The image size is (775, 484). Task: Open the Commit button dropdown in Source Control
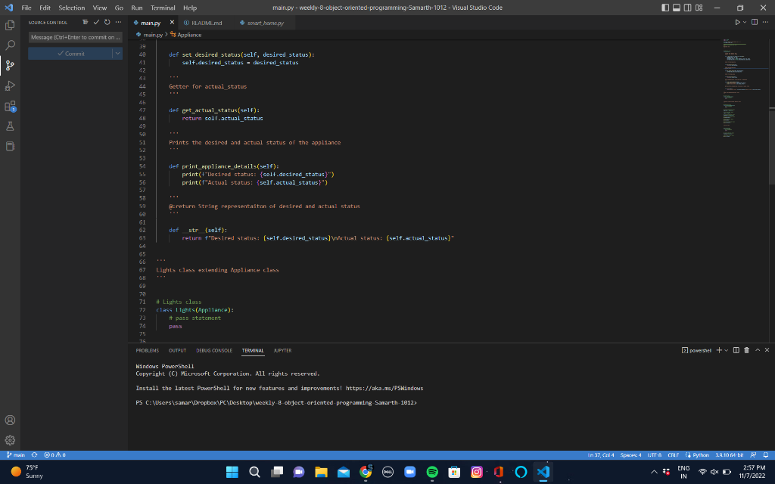click(119, 53)
